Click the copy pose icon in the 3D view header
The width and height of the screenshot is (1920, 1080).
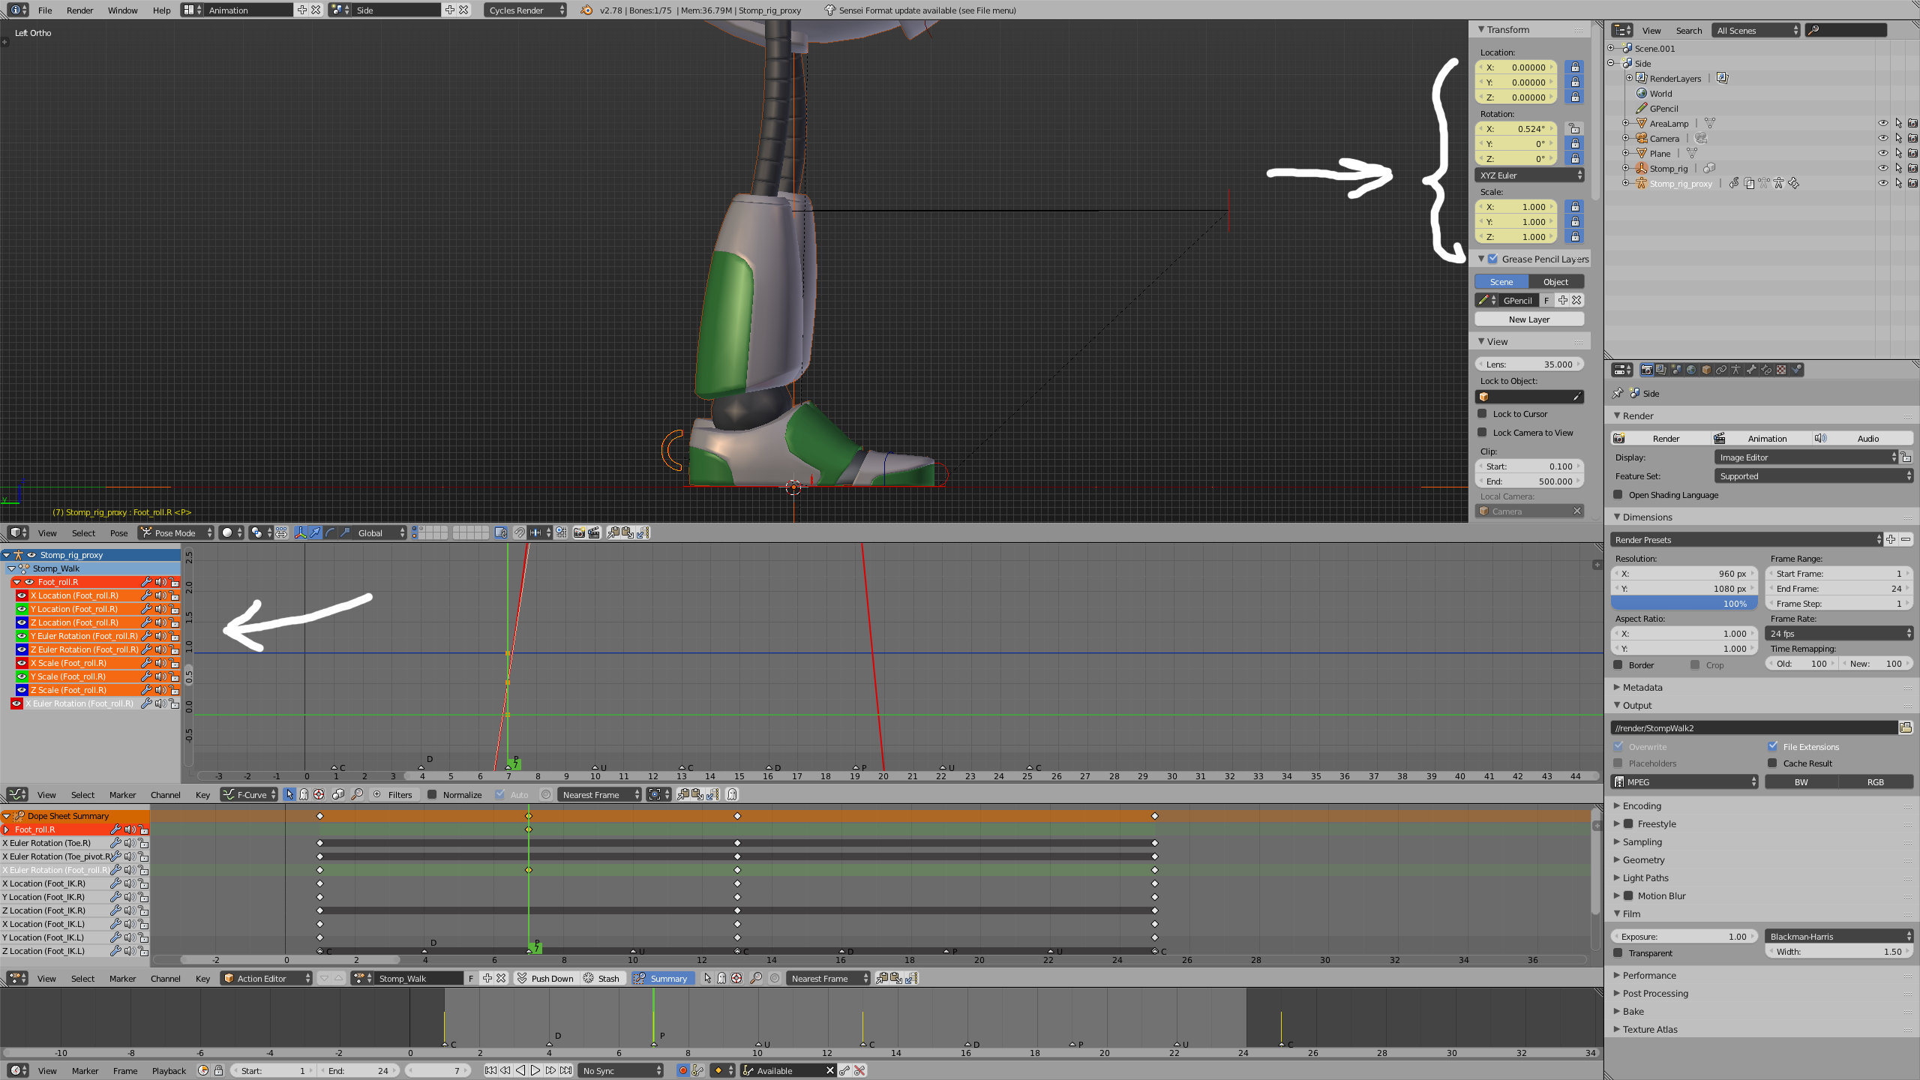pos(613,532)
